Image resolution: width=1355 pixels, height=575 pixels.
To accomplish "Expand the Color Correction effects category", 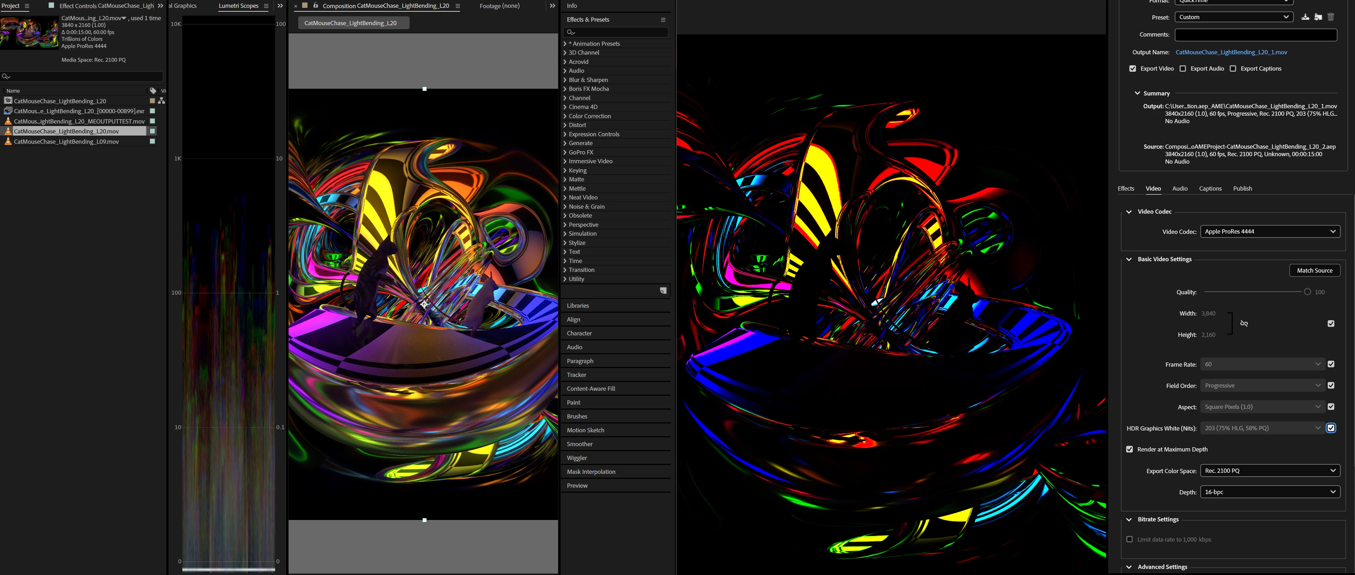I will tap(589, 116).
